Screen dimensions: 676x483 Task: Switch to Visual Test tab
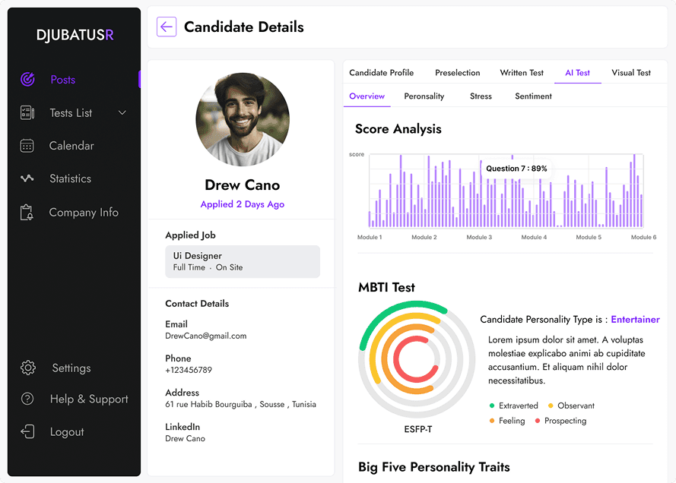(x=631, y=73)
